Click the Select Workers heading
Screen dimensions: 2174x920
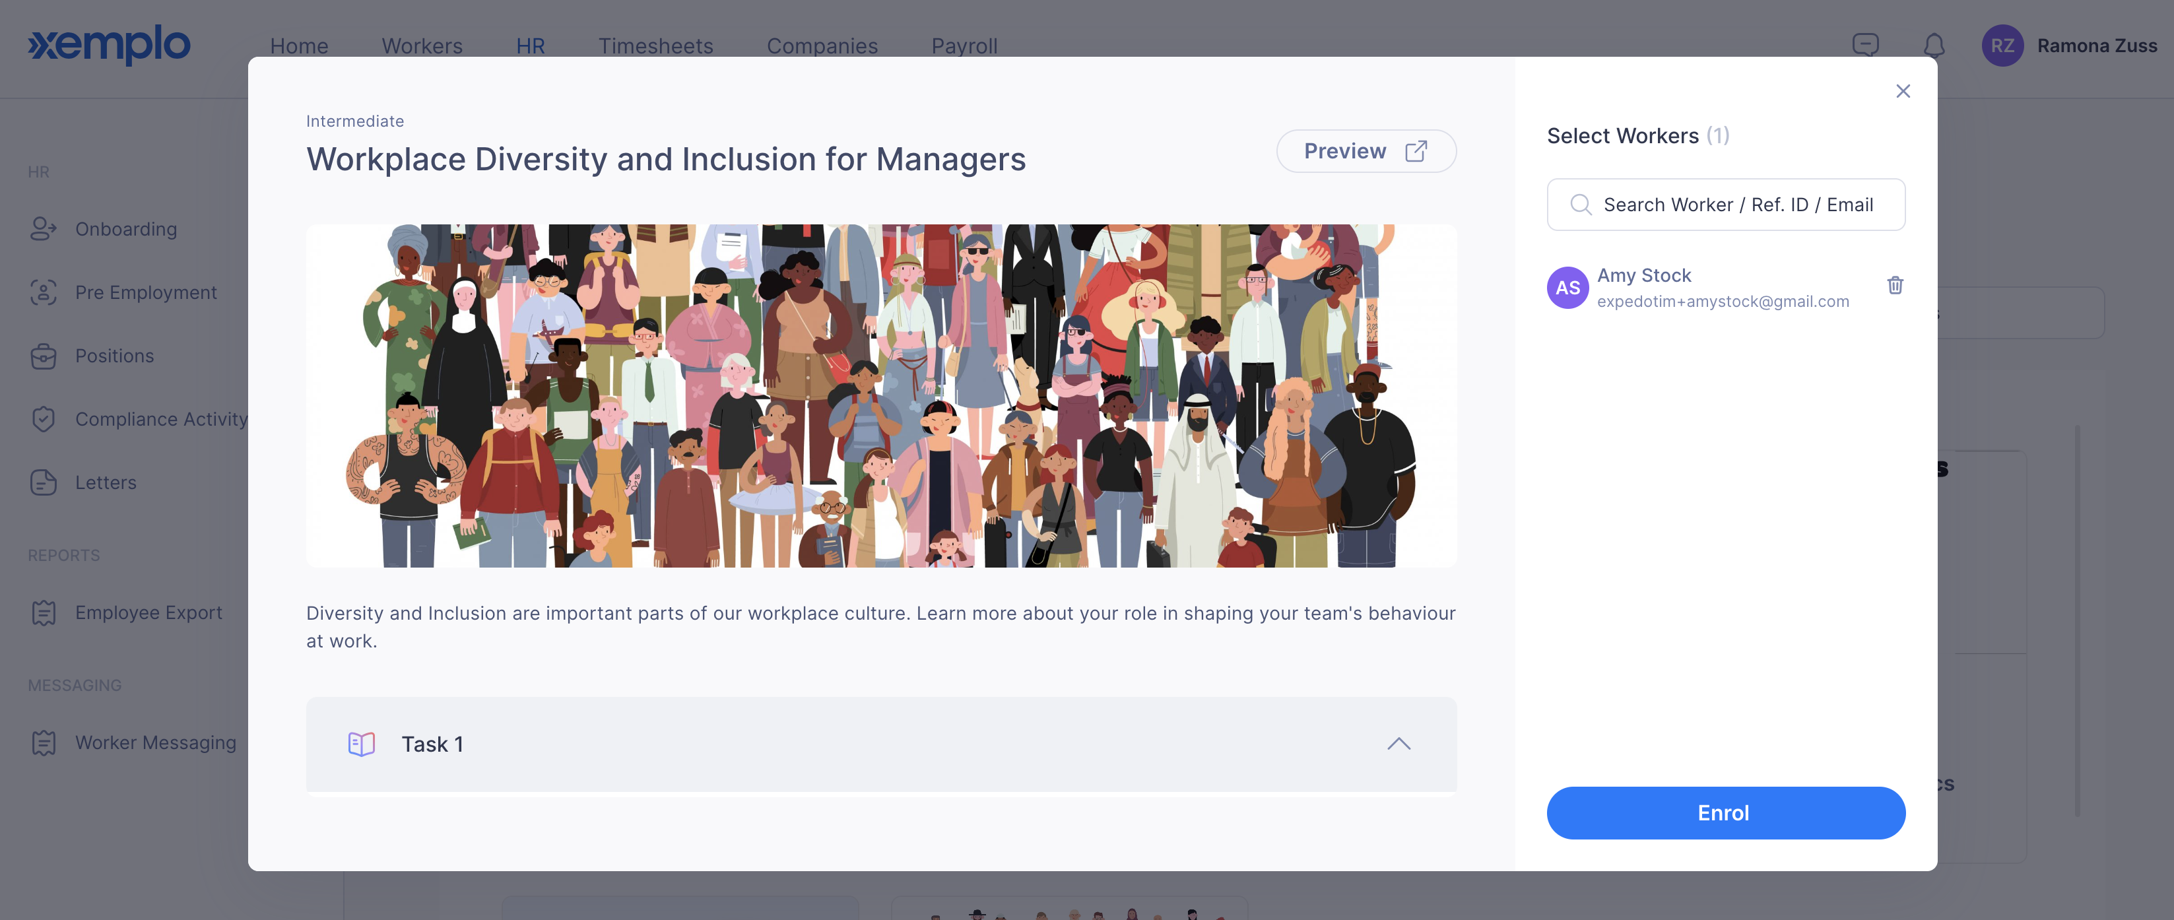point(1622,135)
